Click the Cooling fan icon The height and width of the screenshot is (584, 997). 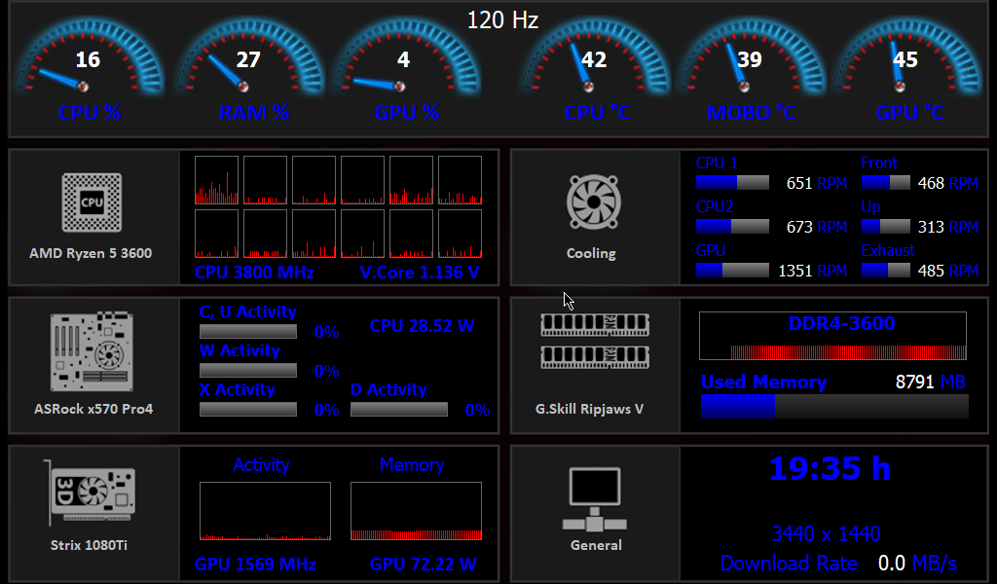[591, 204]
